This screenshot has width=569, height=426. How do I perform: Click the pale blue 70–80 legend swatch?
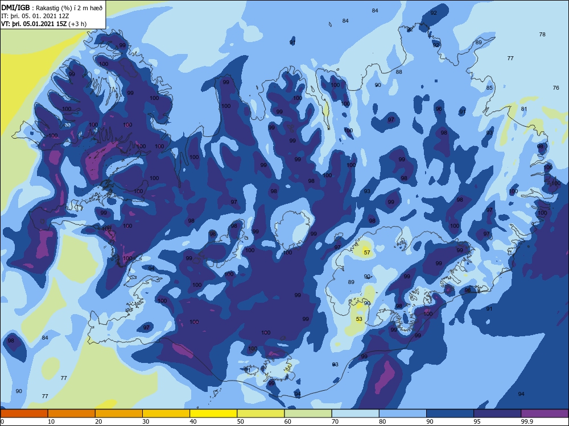pos(355,414)
